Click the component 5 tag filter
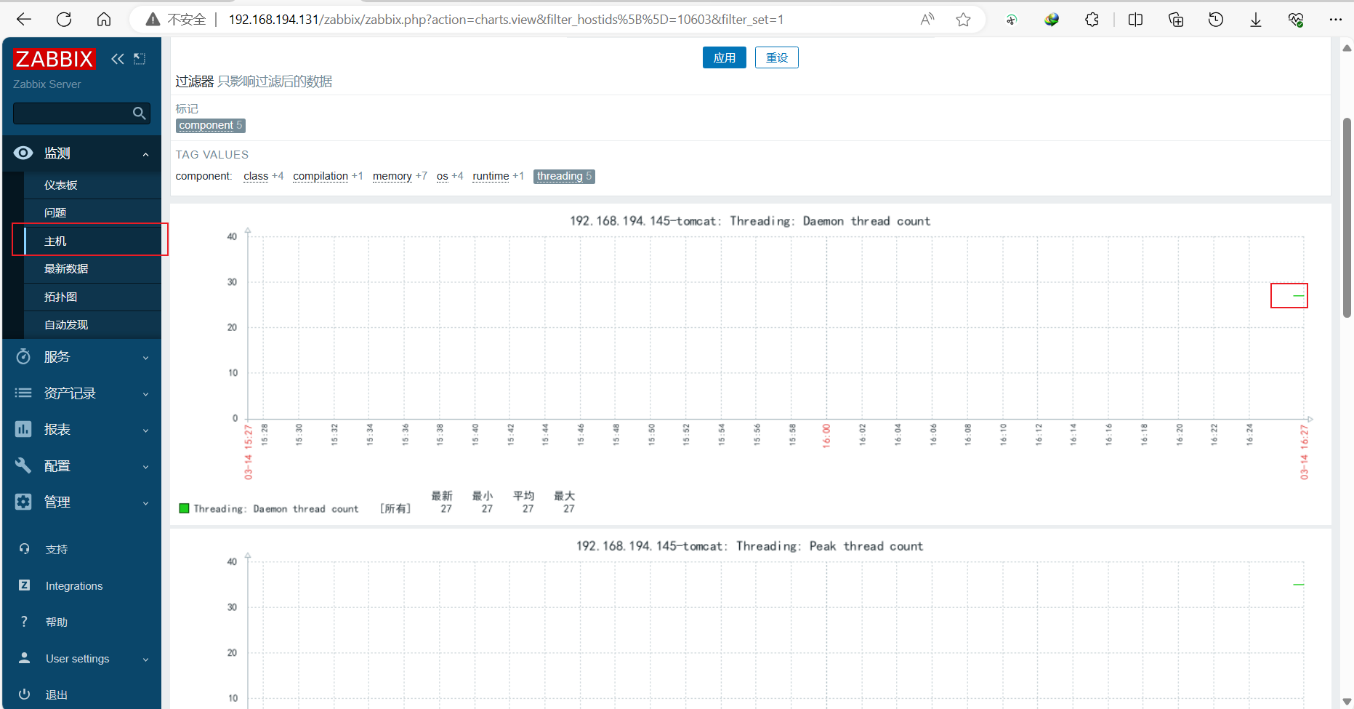1354x709 pixels. (x=211, y=126)
